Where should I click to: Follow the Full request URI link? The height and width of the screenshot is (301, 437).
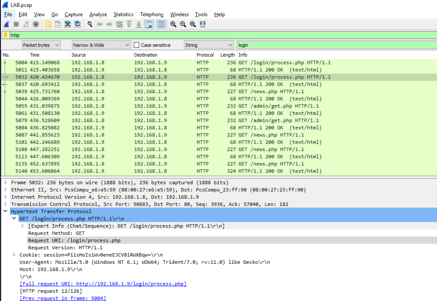[103, 284]
